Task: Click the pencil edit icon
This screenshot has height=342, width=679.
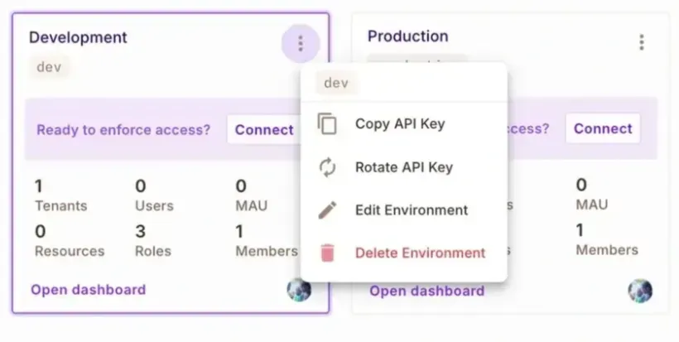Action: pos(328,210)
